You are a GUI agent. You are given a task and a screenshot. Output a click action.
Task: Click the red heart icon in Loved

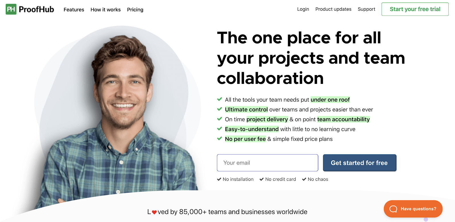154,212
